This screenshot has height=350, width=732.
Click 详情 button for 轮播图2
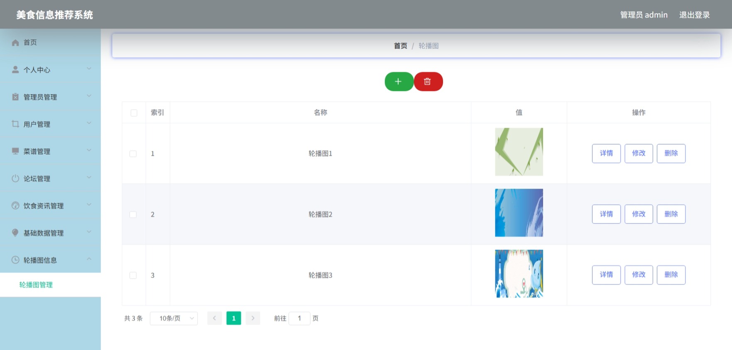tap(606, 214)
